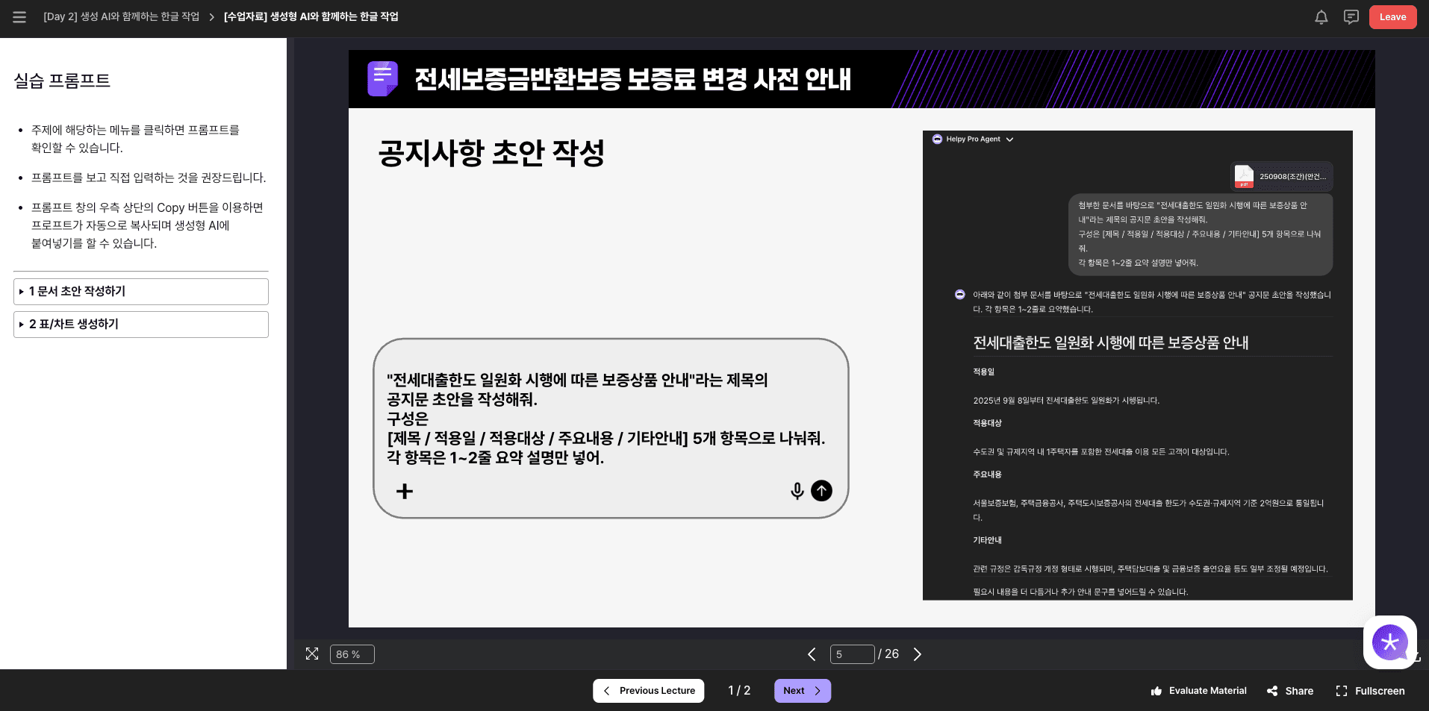
Task: Click the plus icon in prompt box
Action: click(405, 491)
